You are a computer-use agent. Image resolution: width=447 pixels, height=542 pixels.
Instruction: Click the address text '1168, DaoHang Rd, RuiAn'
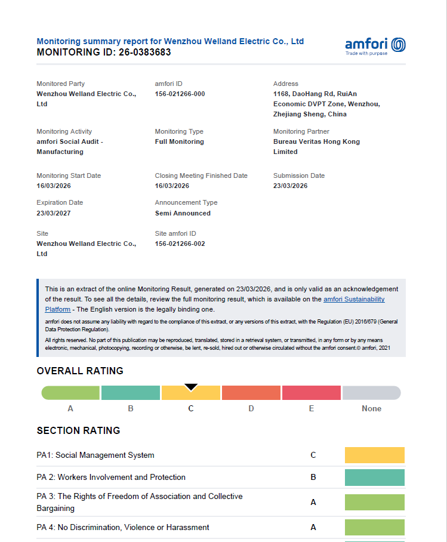315,94
